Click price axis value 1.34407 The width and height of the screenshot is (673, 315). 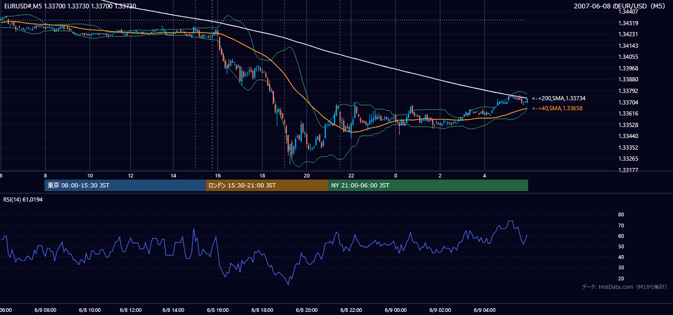point(629,12)
